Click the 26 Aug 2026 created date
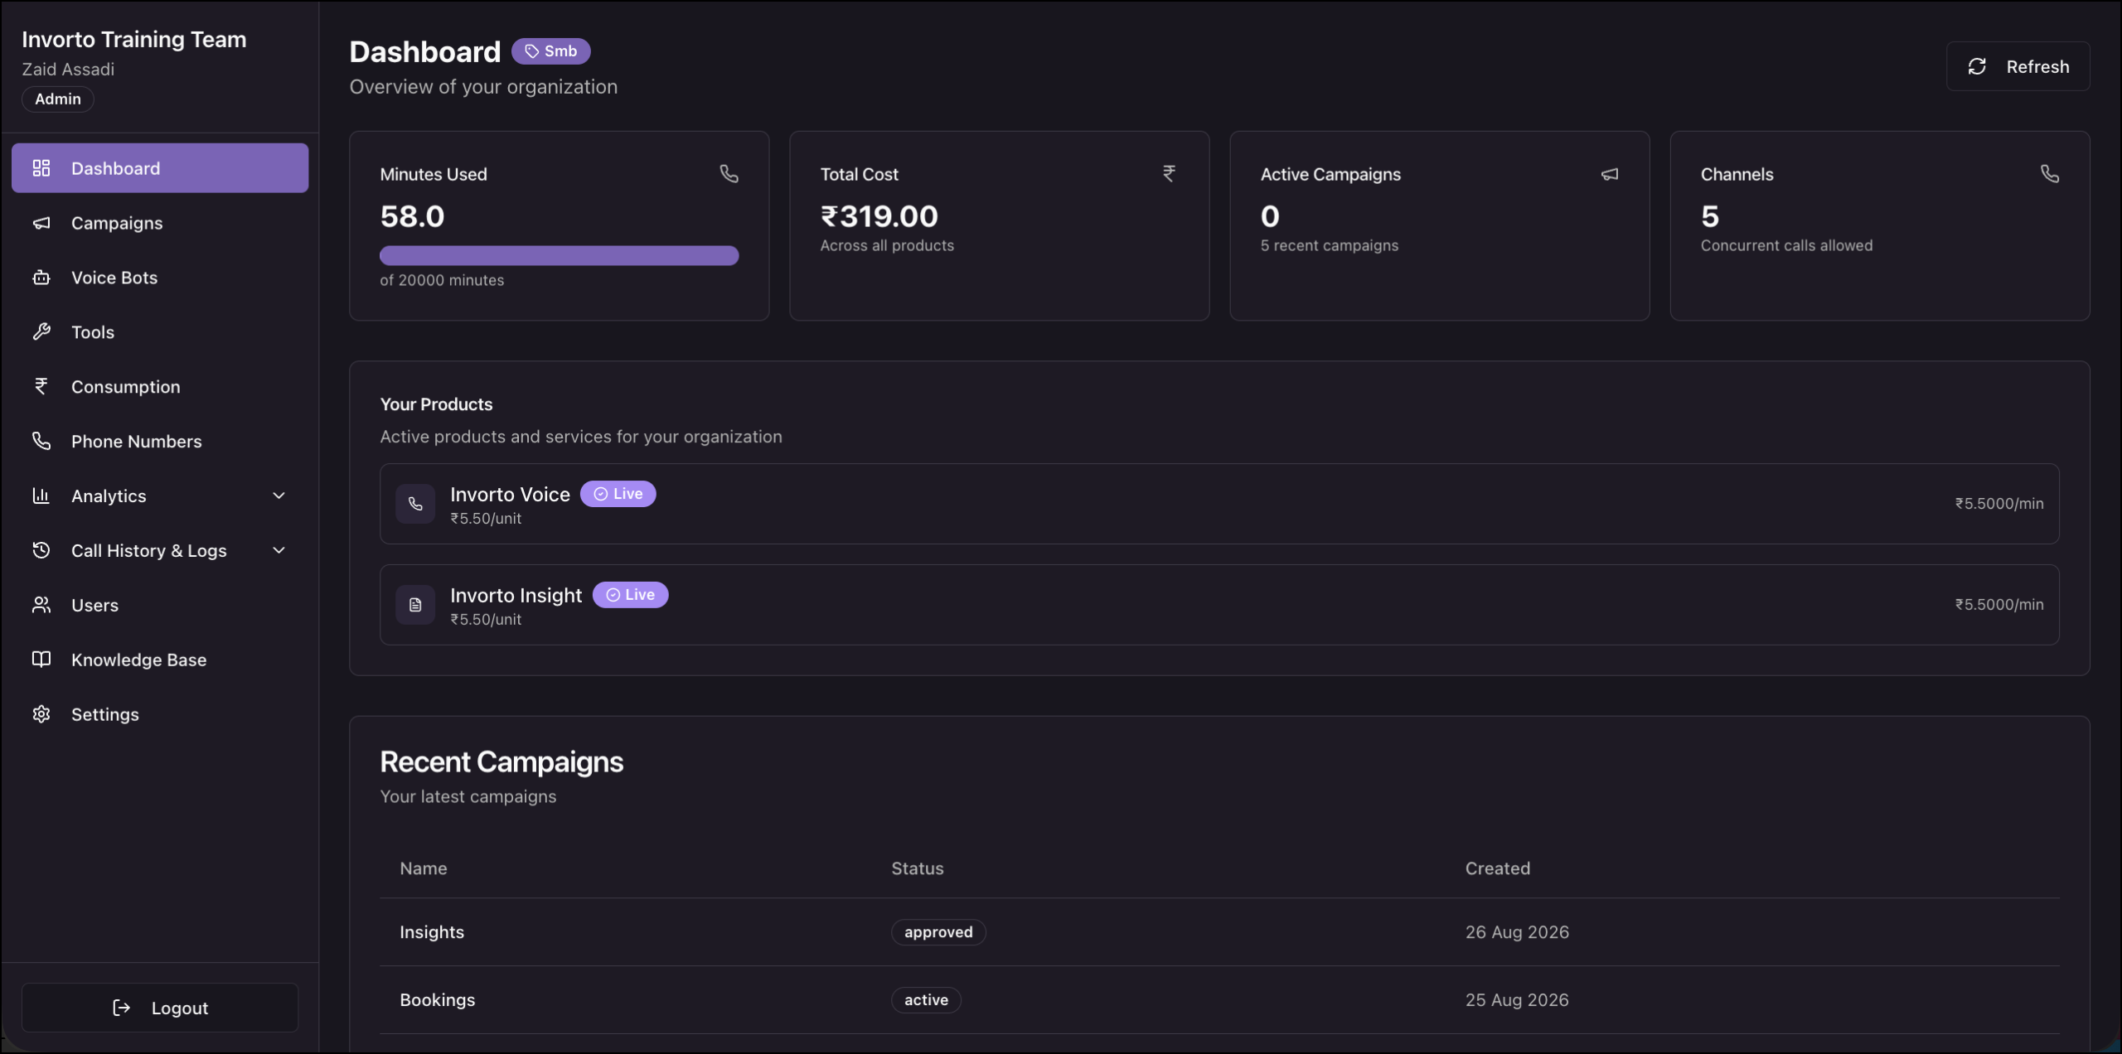The width and height of the screenshot is (2122, 1054). point(1517,932)
